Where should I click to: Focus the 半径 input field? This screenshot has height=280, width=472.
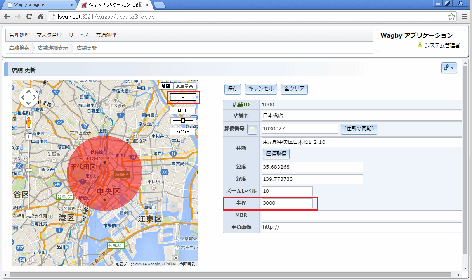pyautogui.click(x=287, y=203)
